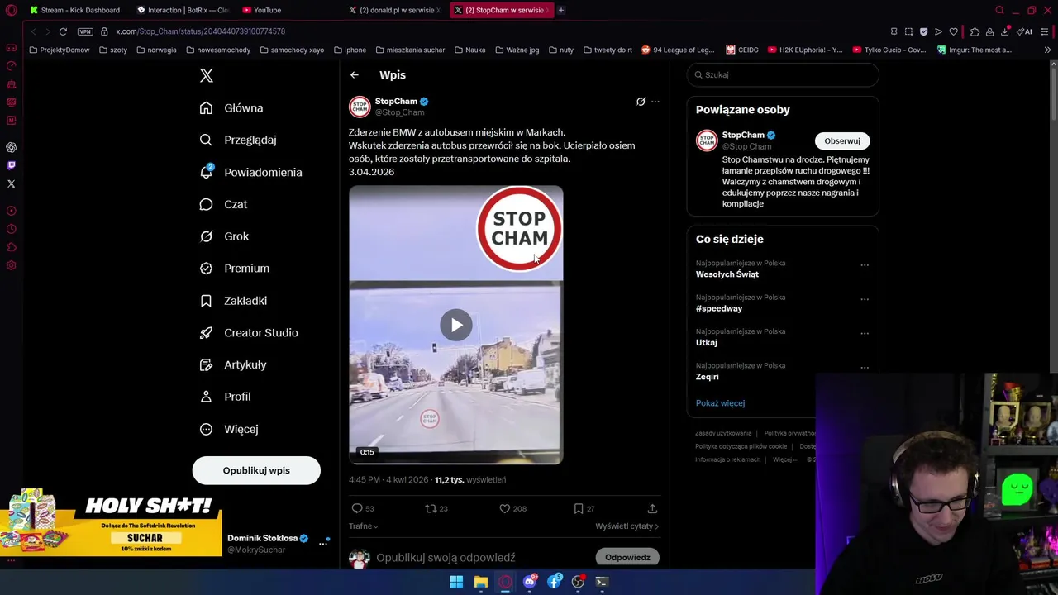
Task: Open Wyświetl cytaty link
Action: (627, 526)
